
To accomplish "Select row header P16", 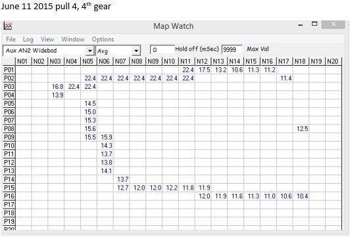I will click(9, 196).
